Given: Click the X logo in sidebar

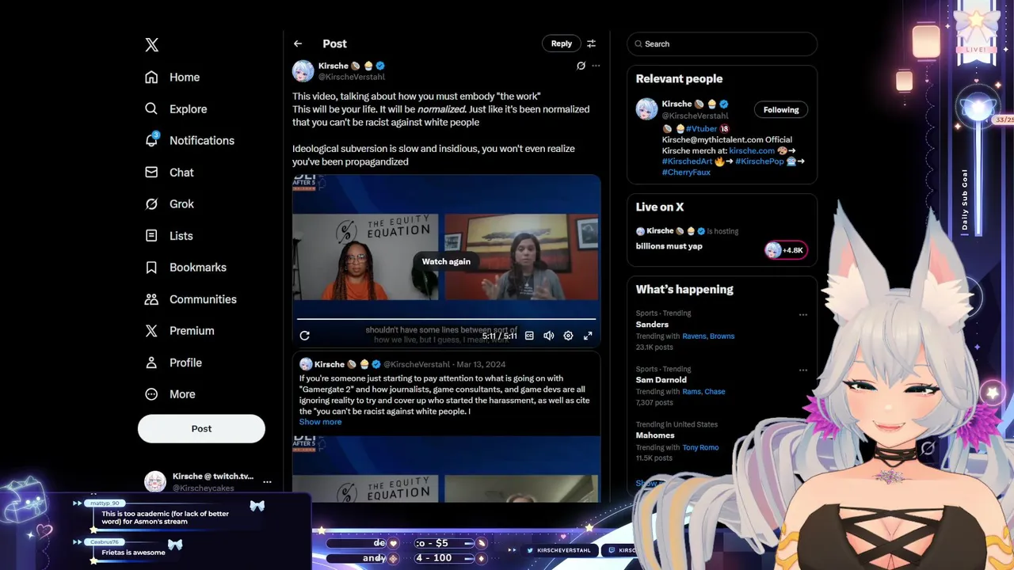Looking at the screenshot, I should (152, 45).
